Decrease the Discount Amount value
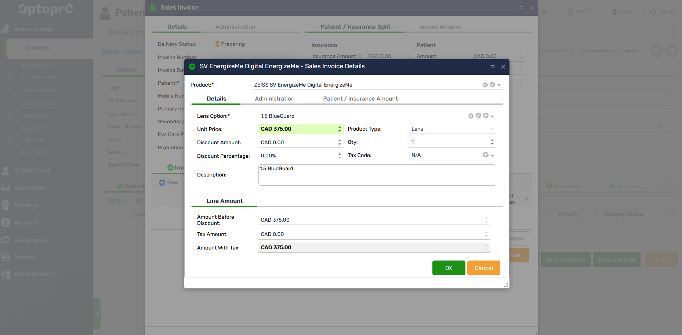The height and width of the screenshot is (335, 682). [340, 144]
